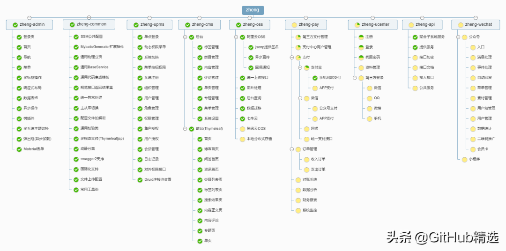Screen dimensions: 506x251
Task: Click the check icon beside 七牛云
Action: [x=242, y=119]
